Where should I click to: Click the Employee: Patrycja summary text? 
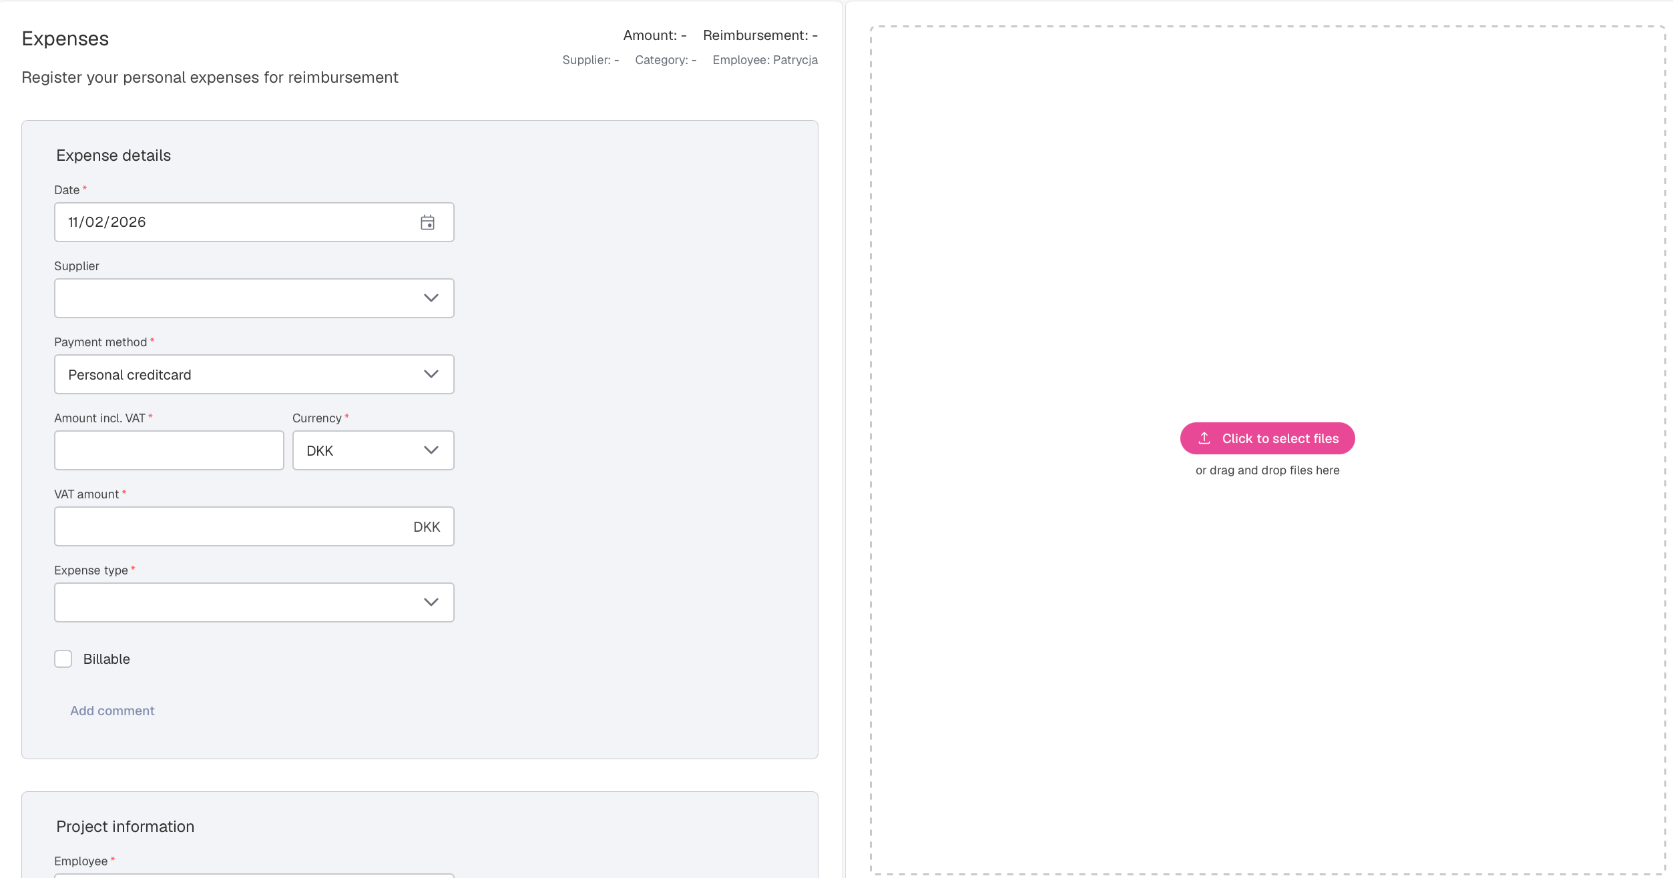(765, 60)
